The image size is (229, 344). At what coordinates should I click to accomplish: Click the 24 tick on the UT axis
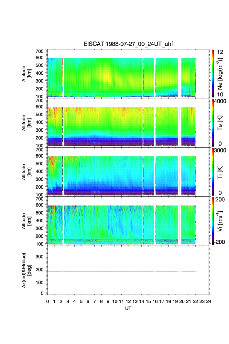(x=209, y=301)
